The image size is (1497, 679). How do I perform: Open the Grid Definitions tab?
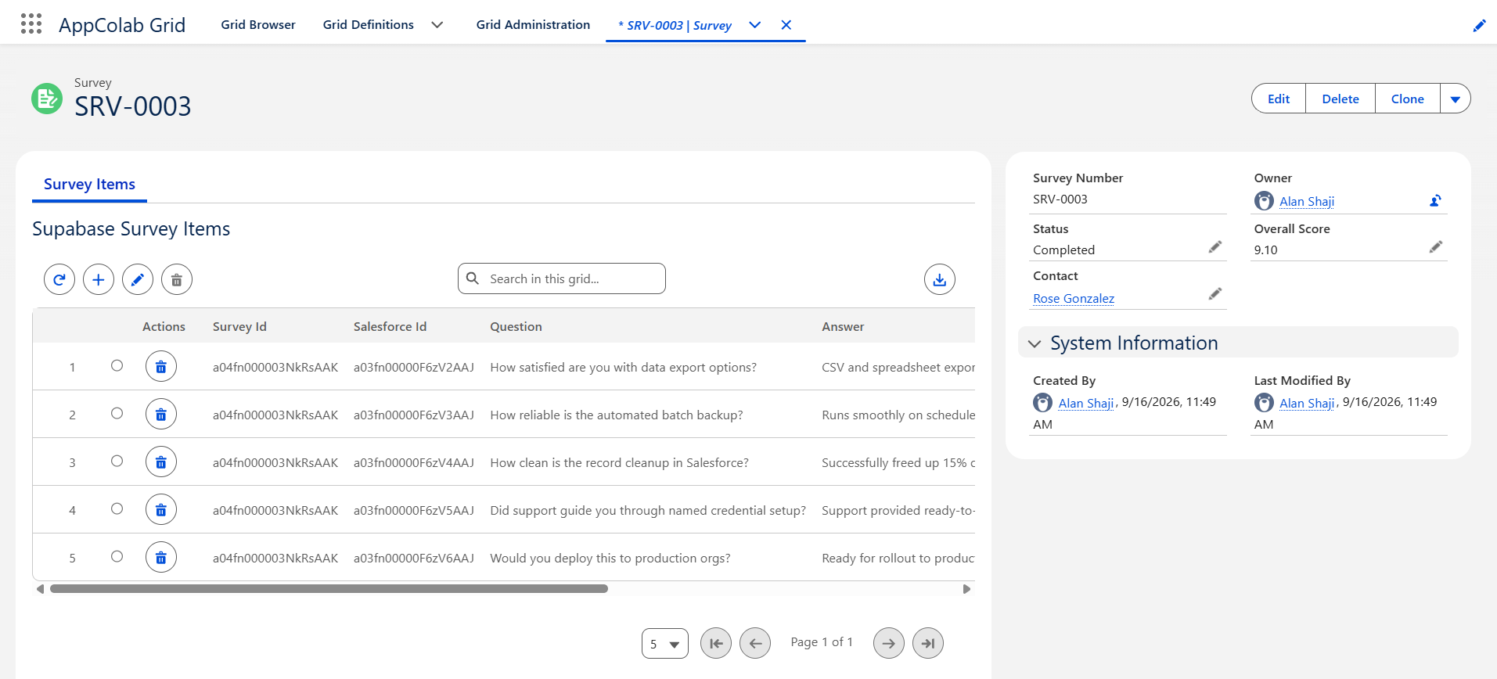point(369,25)
